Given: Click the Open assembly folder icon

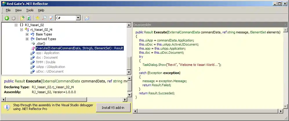Looking at the screenshot, I should (x=22, y=18).
